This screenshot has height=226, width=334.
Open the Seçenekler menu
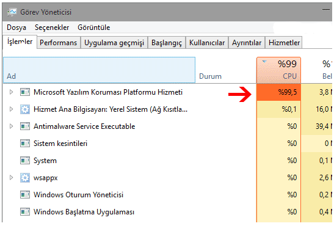pos(52,27)
